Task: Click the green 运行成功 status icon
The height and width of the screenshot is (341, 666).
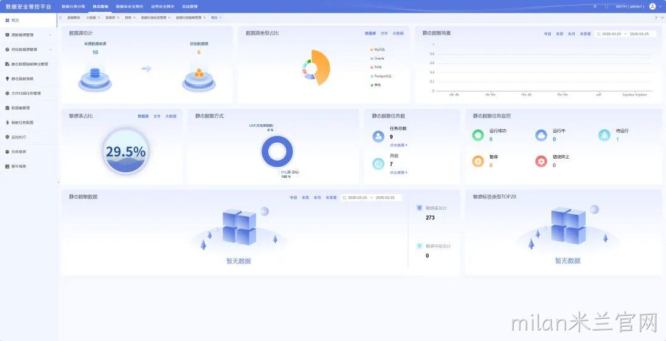Action: pos(478,135)
